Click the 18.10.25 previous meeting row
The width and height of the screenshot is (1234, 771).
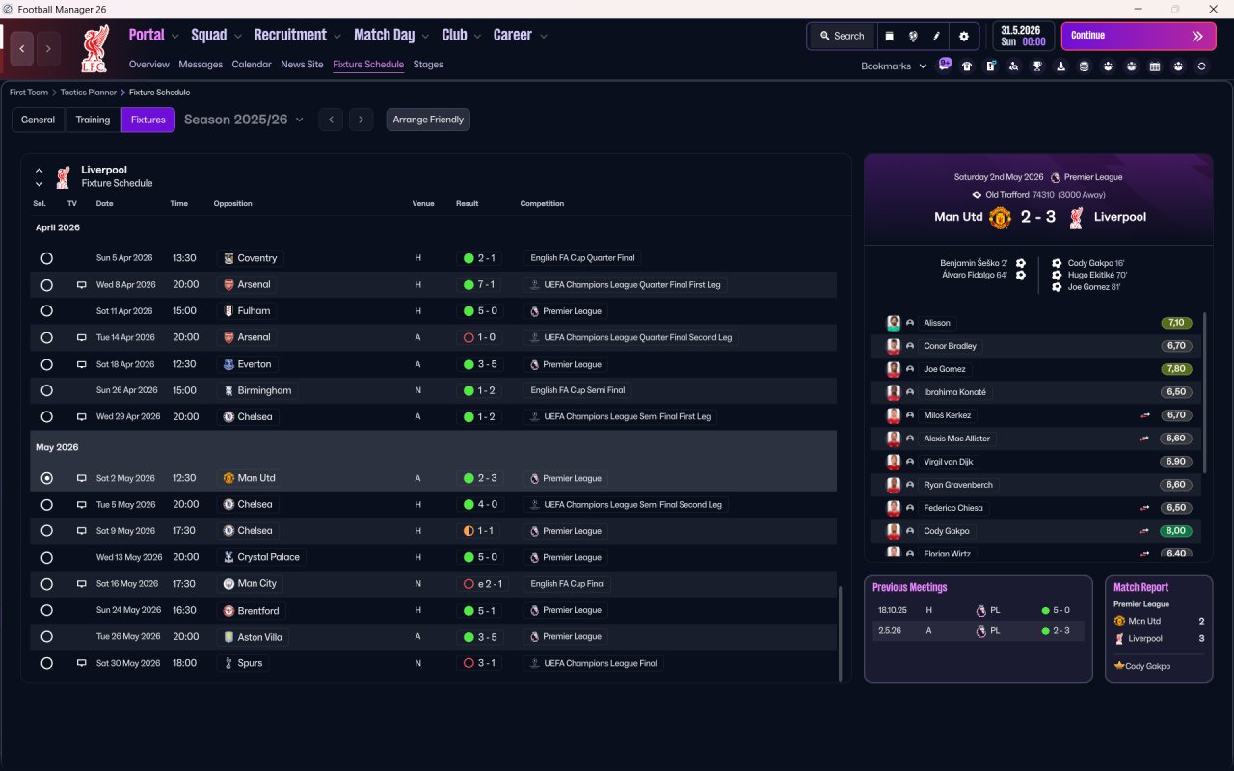point(979,610)
